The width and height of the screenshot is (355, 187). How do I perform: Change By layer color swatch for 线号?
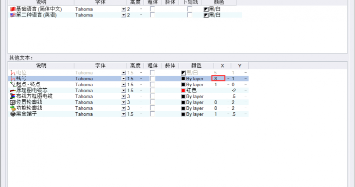[x=183, y=79]
